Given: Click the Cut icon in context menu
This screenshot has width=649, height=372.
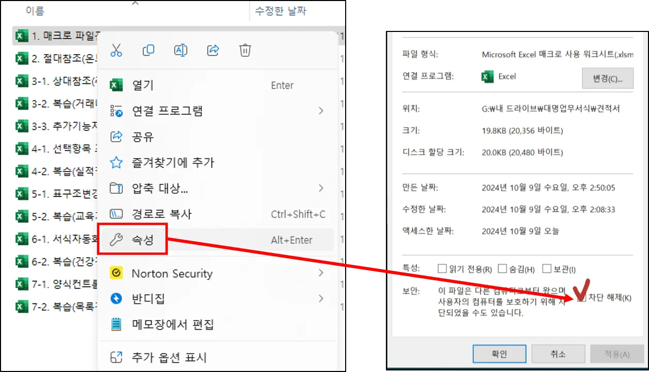Looking at the screenshot, I should [x=116, y=50].
